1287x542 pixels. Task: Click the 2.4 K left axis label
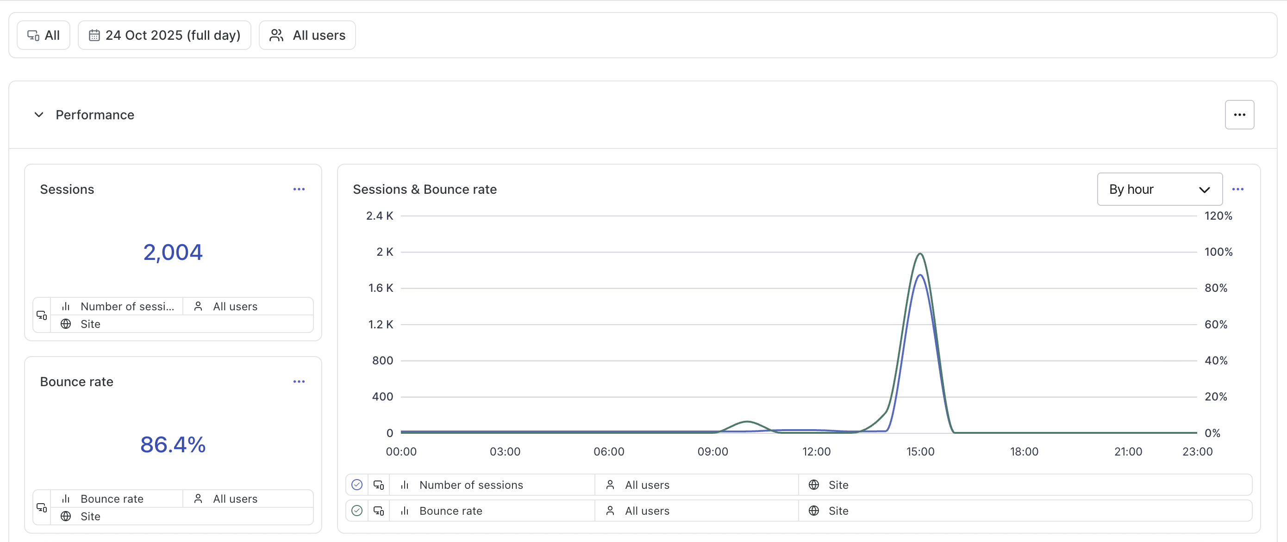380,216
